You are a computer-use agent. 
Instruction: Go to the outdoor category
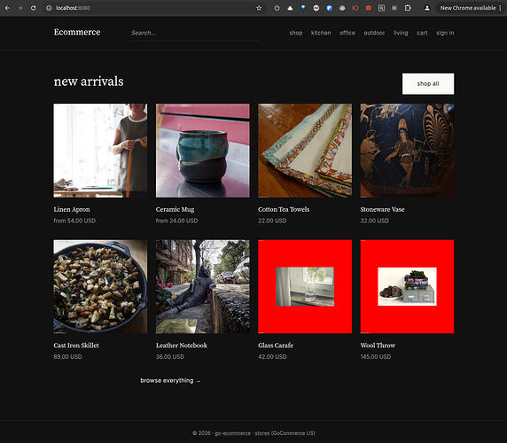[x=374, y=33]
